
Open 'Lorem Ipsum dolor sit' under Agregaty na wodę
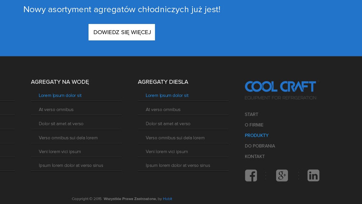(x=60, y=96)
